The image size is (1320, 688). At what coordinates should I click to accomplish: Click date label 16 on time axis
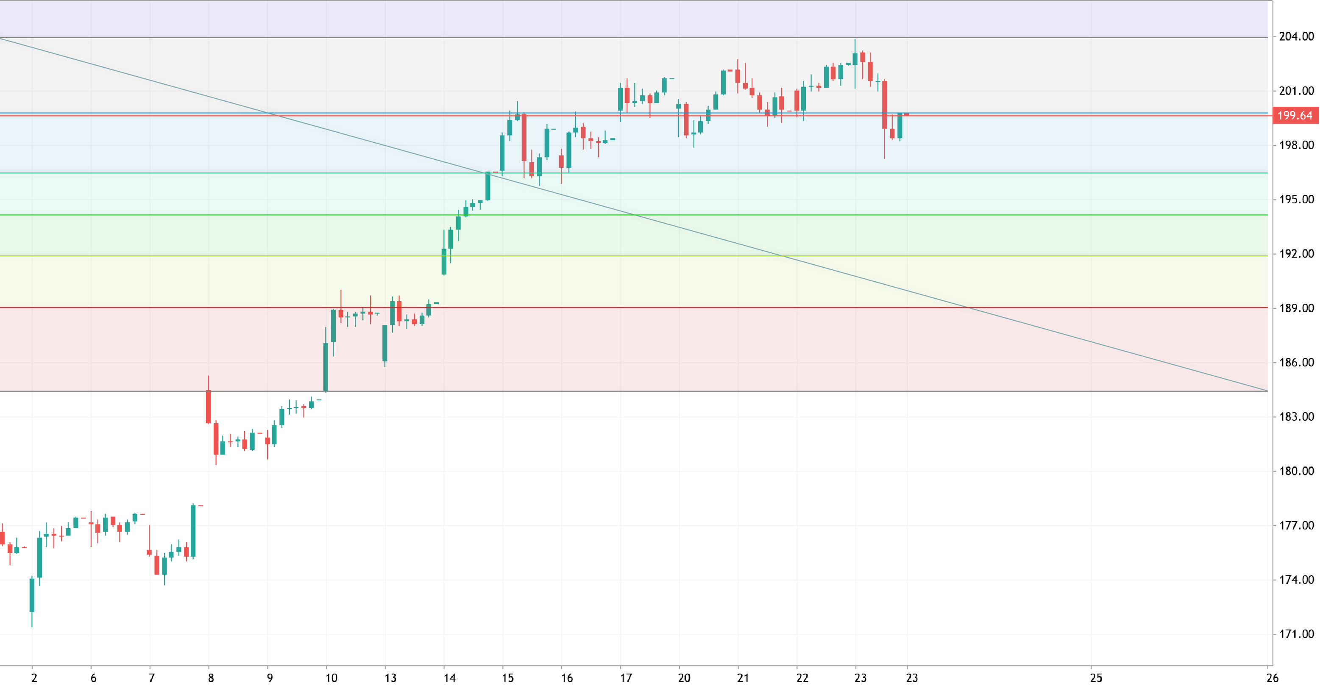click(x=567, y=678)
